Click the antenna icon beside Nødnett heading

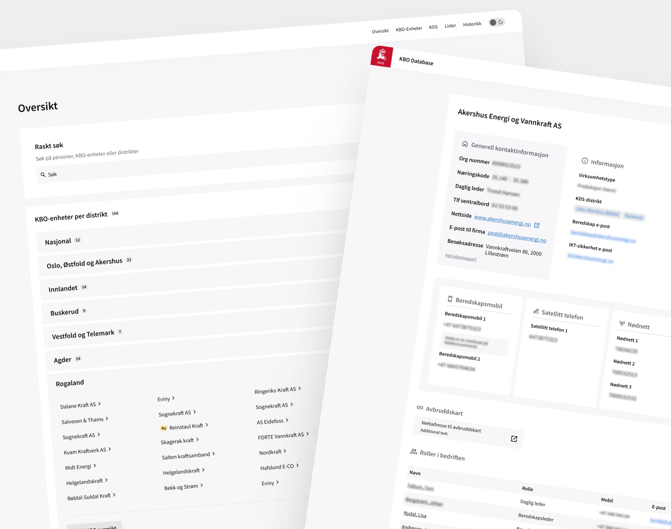pyautogui.click(x=622, y=323)
